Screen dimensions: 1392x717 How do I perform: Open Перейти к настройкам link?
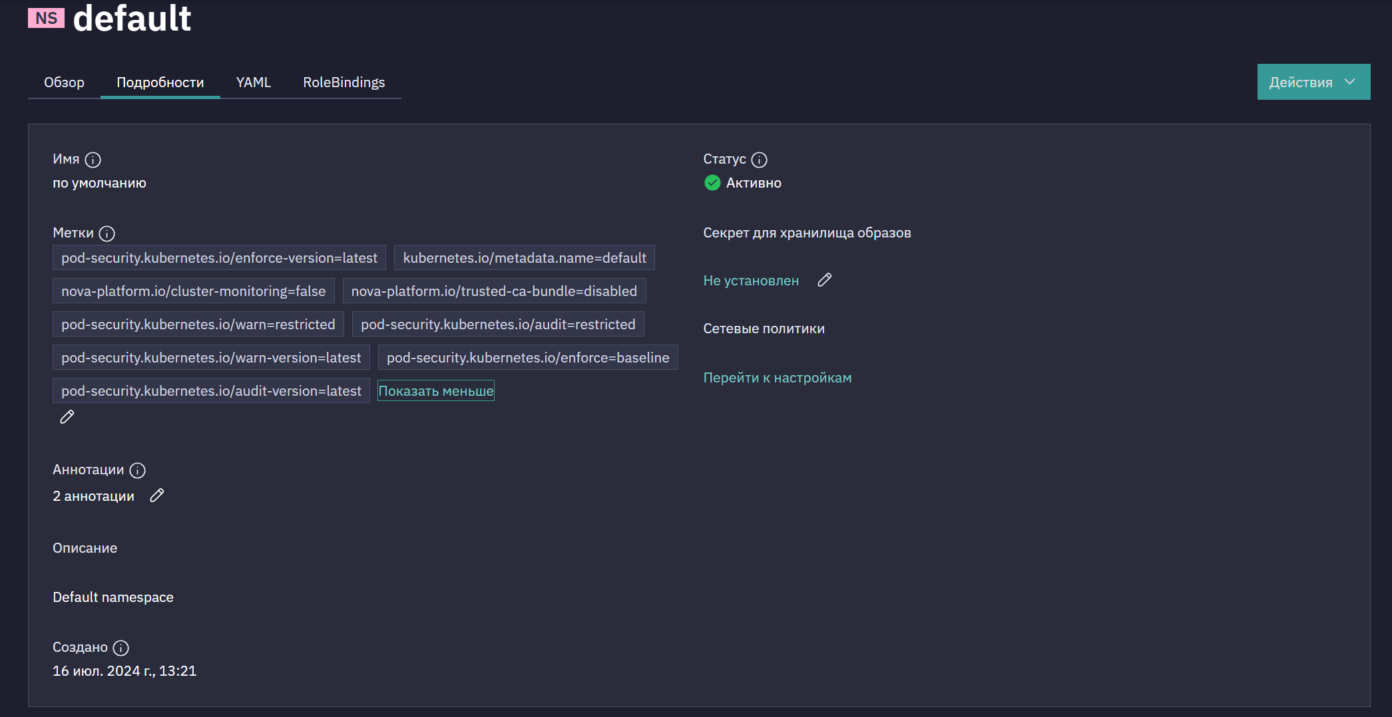778,378
